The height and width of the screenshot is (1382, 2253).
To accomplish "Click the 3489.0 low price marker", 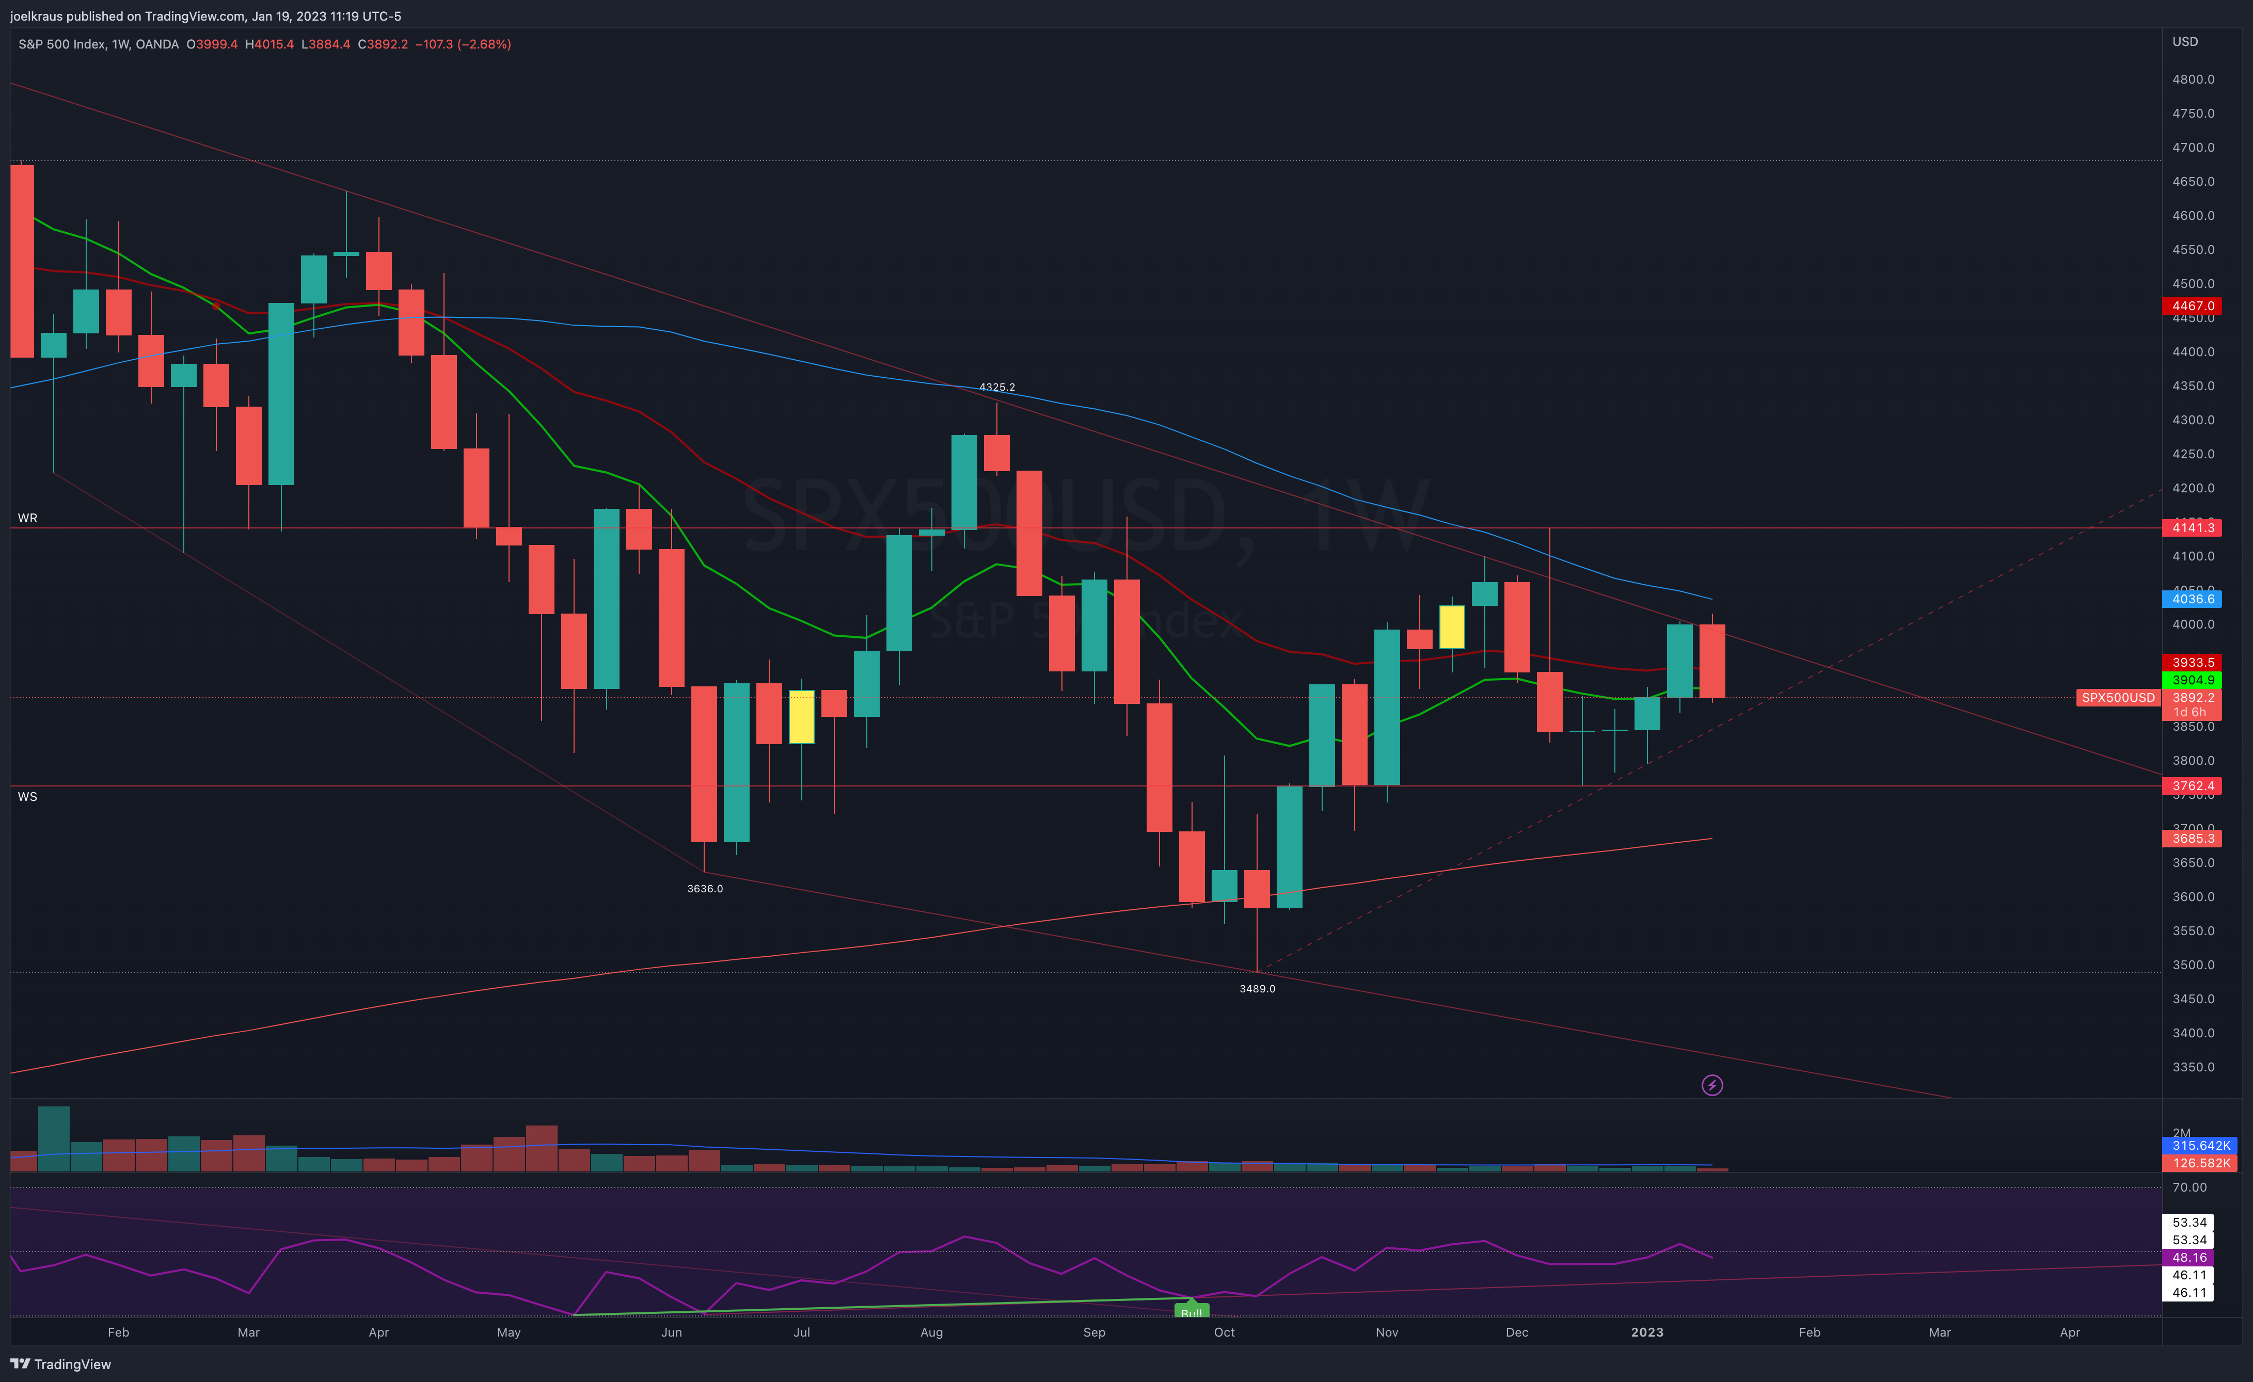I will [x=1256, y=989].
